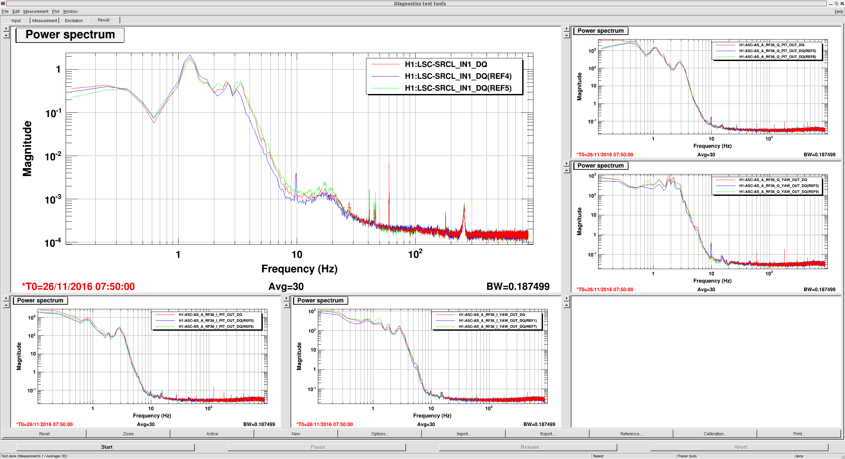The height and width of the screenshot is (459, 845).
Task: Open the Measurement menu
Action: click(x=36, y=11)
